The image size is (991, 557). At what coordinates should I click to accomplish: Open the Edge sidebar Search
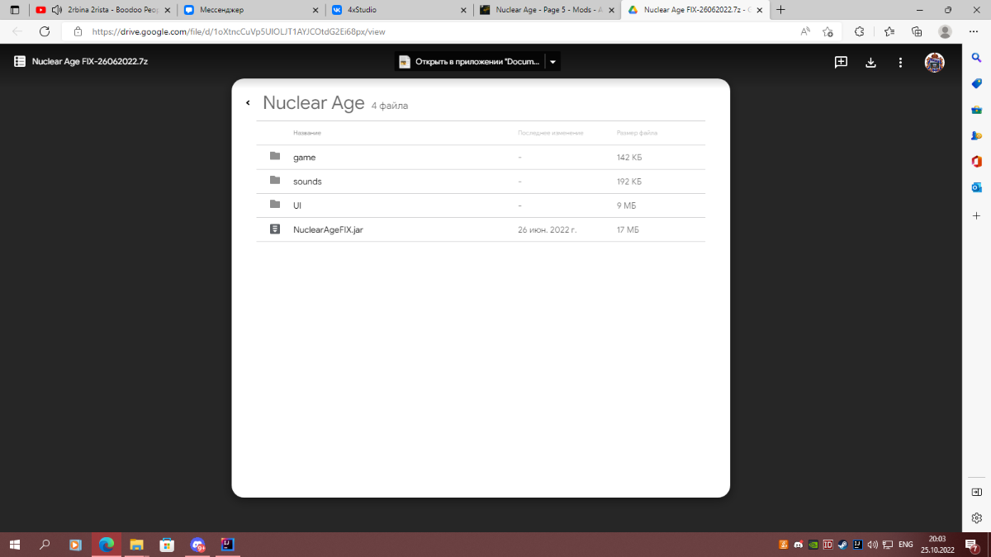[x=976, y=57]
